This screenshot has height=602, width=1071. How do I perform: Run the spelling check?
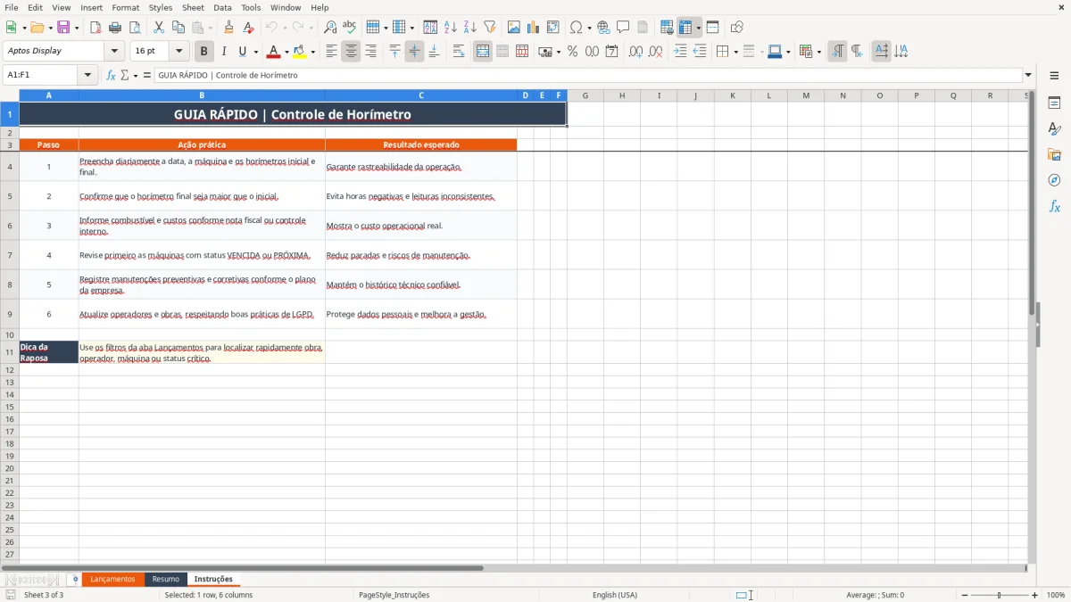click(x=350, y=28)
